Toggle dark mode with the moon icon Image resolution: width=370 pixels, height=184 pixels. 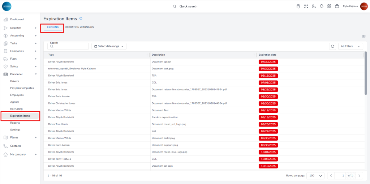click(x=314, y=6)
